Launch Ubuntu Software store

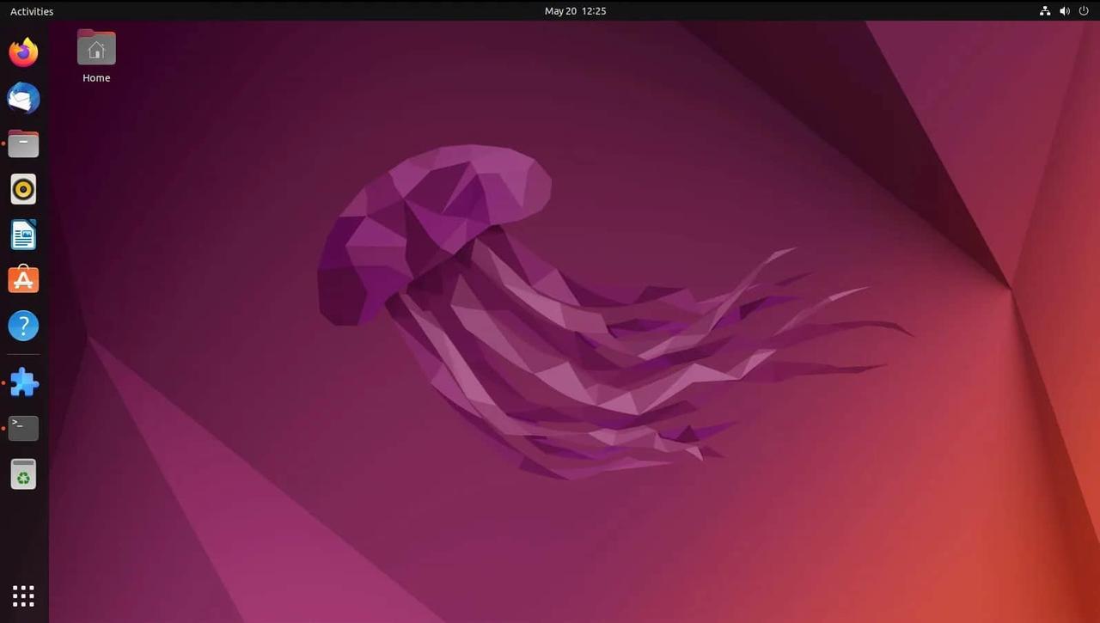point(23,280)
